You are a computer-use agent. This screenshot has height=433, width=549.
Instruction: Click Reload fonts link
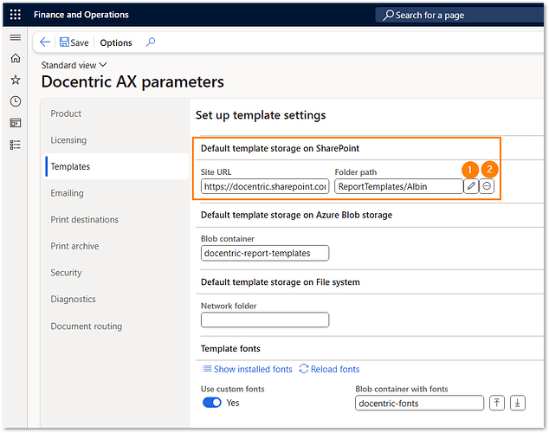point(329,369)
